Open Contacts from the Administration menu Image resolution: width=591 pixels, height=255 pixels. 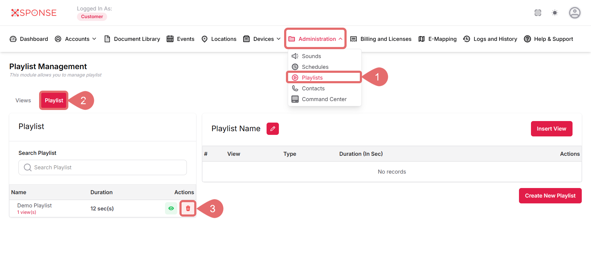313,88
